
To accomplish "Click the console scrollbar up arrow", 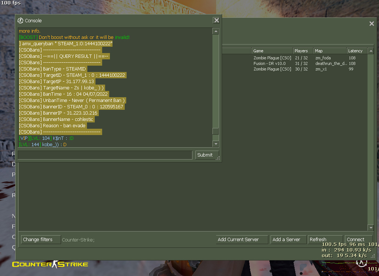I will point(215,31).
